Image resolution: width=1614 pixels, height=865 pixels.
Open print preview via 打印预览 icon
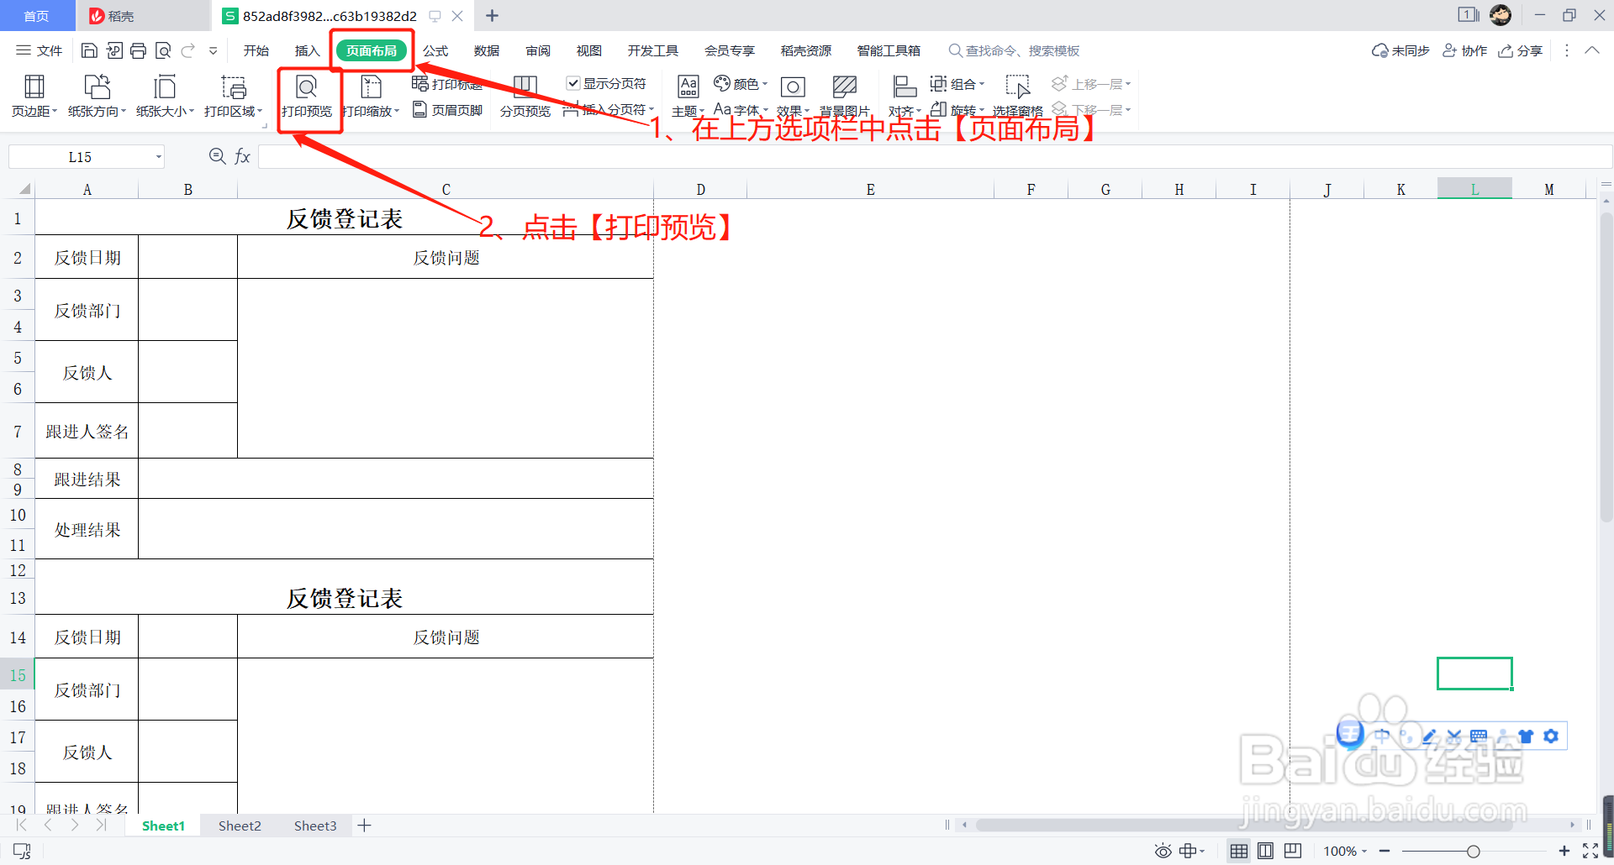pyautogui.click(x=308, y=95)
